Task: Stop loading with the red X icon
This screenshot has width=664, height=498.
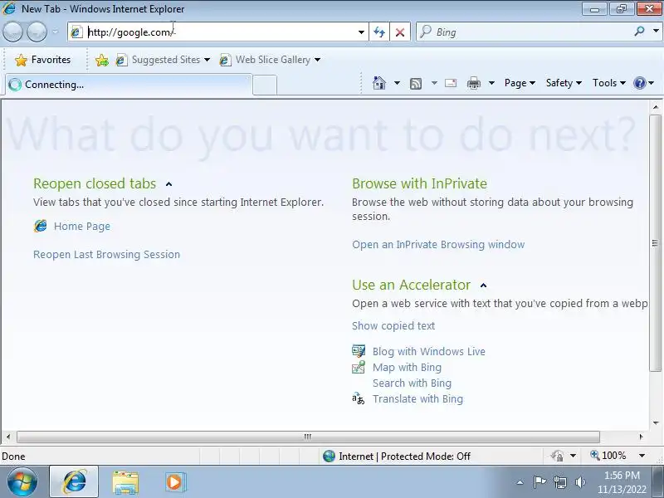Action: click(x=399, y=32)
